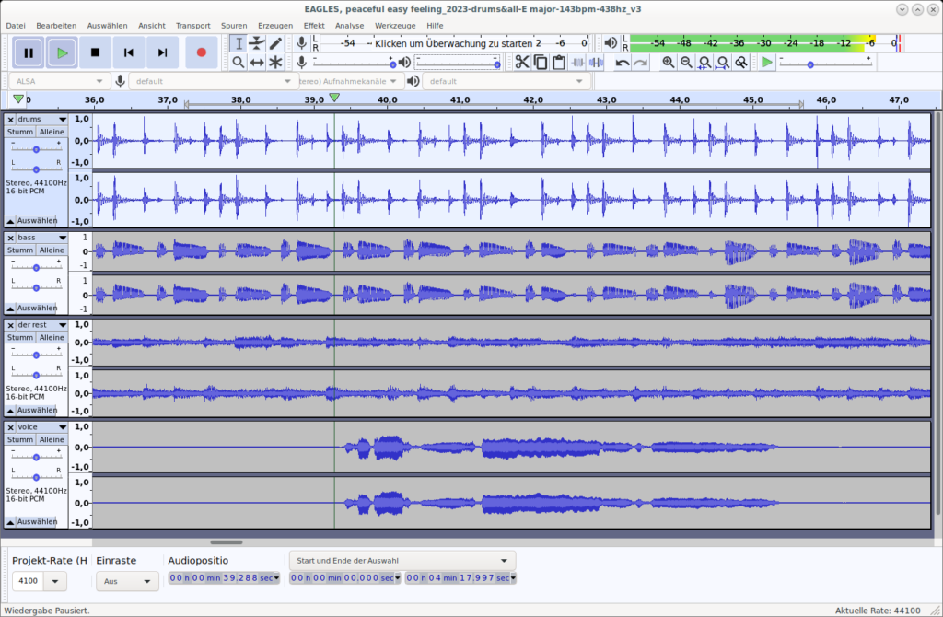Image resolution: width=943 pixels, height=617 pixels.
Task: Adjust the drums track gain slider
Action: click(36, 148)
